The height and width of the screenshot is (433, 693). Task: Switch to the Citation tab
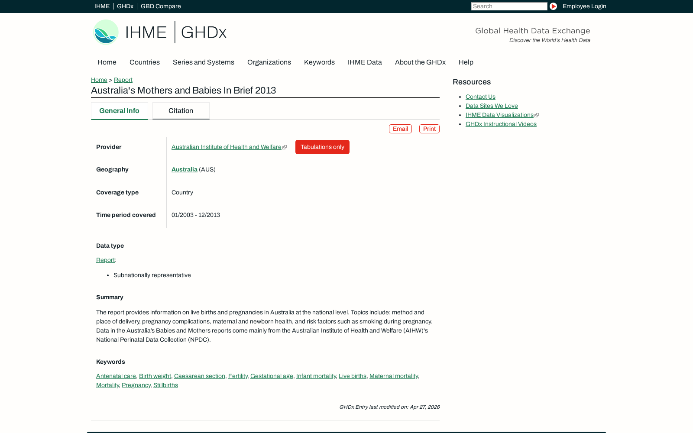point(181,111)
